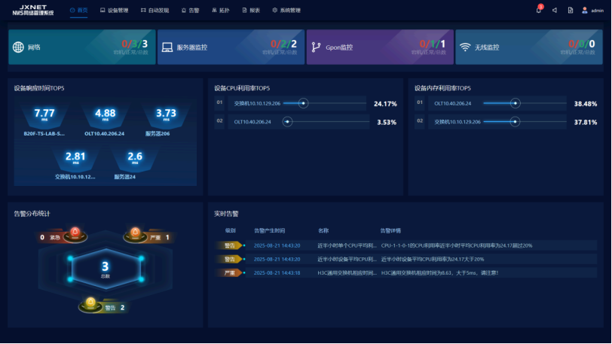This screenshot has height=344, width=612.
Task: Click the branch icon on Gpon监控 card
Action: click(316, 47)
